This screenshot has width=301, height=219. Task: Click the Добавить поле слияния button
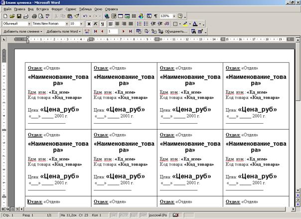tap(21, 31)
